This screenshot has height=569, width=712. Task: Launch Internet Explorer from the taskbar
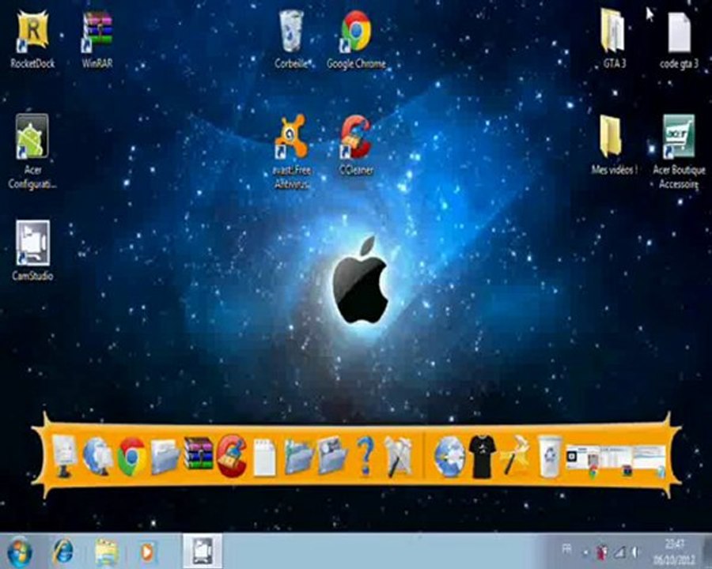[x=62, y=552]
